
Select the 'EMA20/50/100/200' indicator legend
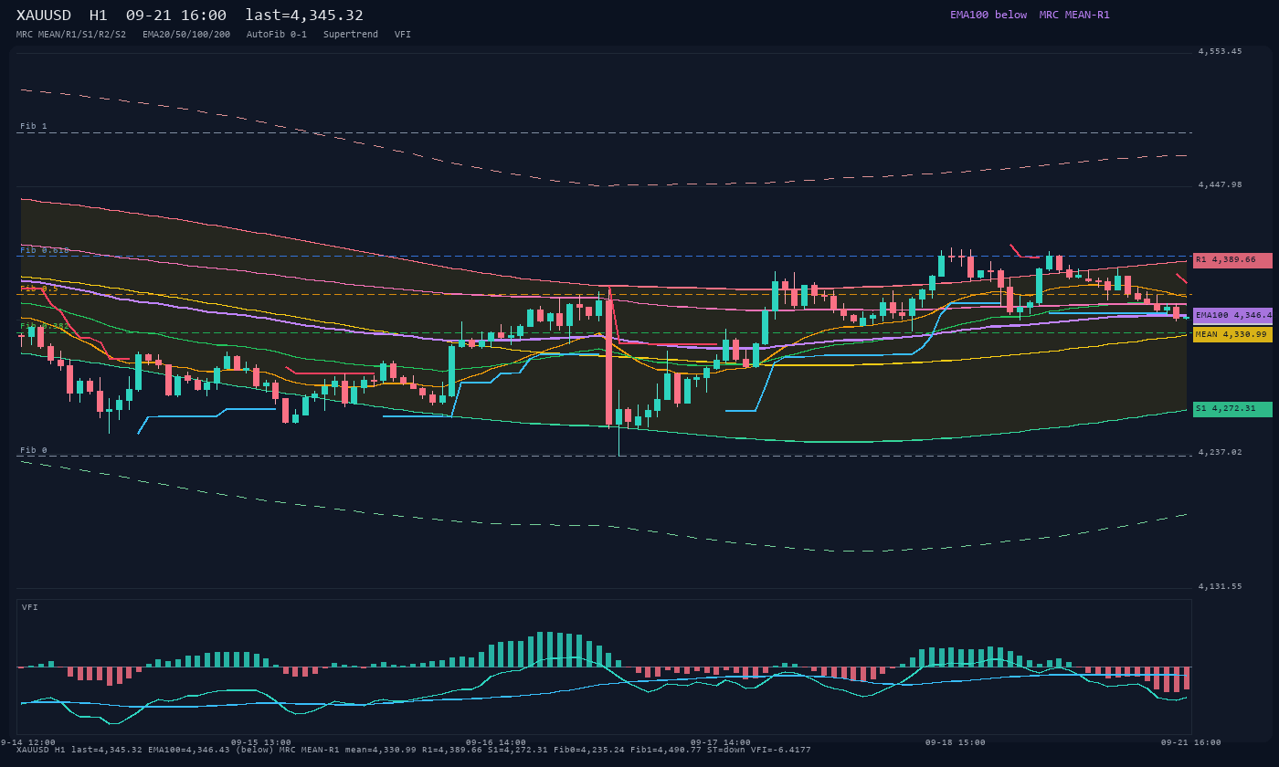pyautogui.click(x=186, y=35)
